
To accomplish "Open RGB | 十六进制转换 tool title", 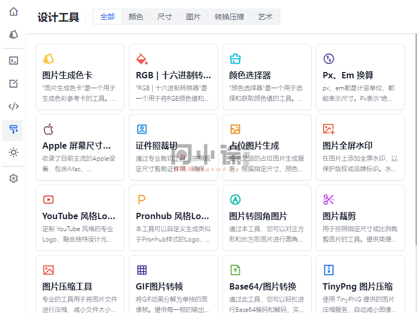I will point(174,75).
